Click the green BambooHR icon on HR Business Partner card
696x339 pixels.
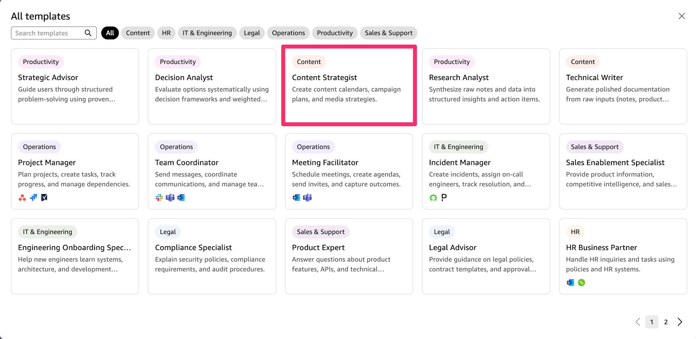pos(582,283)
